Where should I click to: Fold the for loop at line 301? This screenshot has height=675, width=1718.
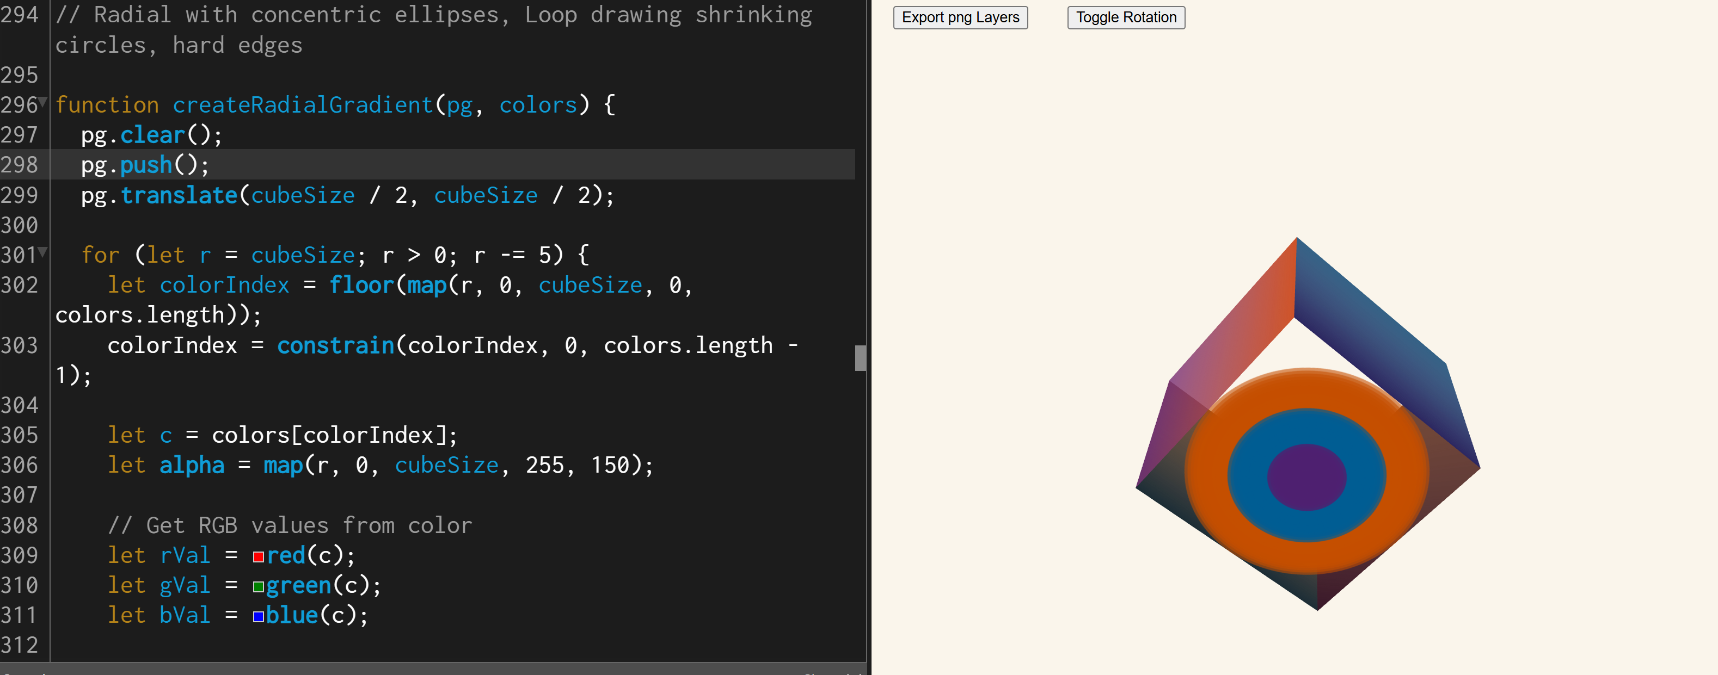44,251
